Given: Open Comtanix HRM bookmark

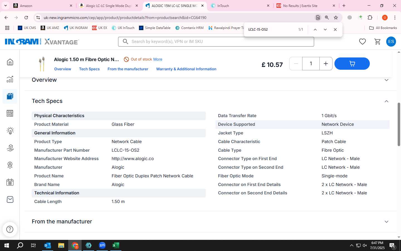Looking at the screenshot, I should 189,28.
